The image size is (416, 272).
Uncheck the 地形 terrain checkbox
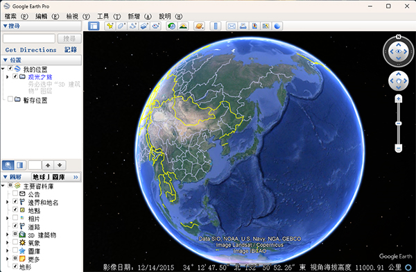[15, 266]
